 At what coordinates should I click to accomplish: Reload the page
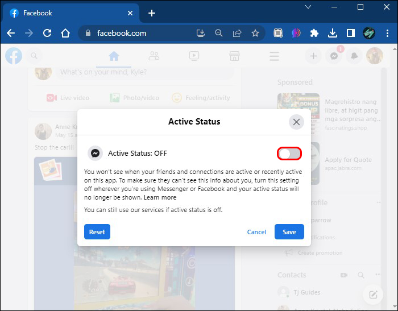[47, 33]
